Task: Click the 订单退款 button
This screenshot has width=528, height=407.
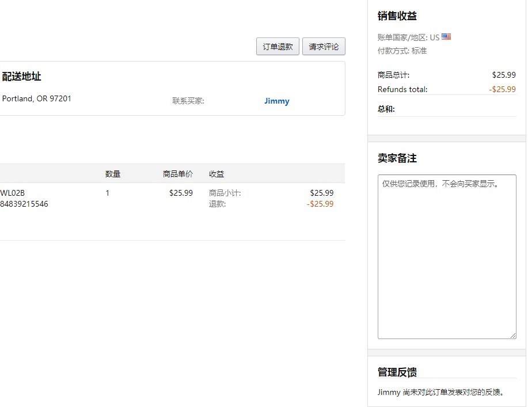Action: pyautogui.click(x=278, y=47)
